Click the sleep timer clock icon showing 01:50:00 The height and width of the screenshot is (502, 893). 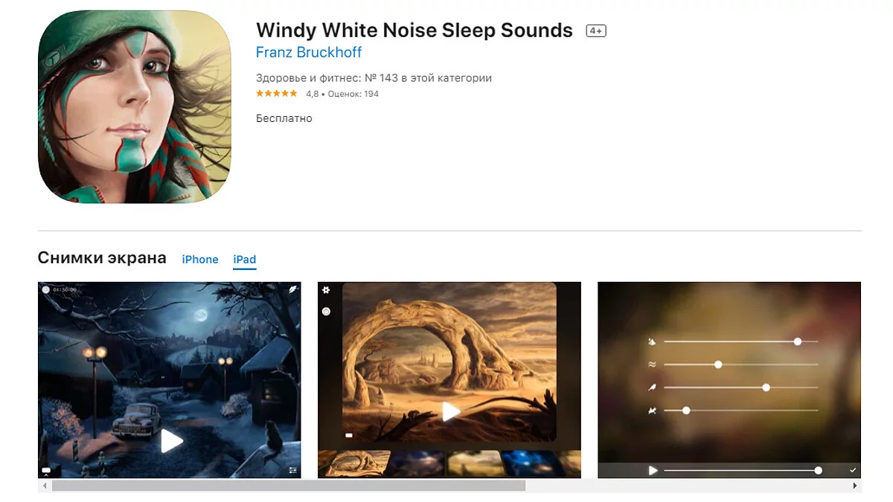tap(46, 289)
